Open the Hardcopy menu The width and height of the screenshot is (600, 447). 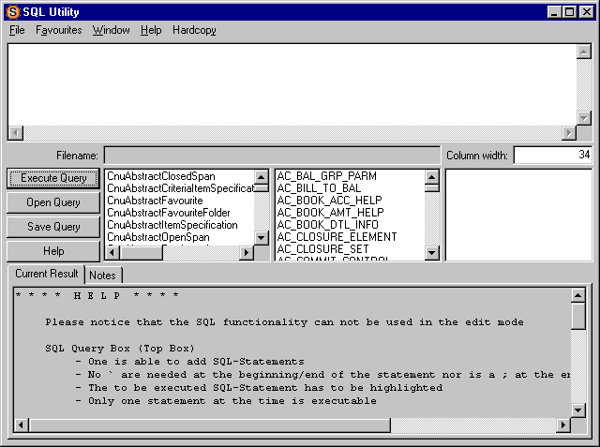(x=194, y=30)
